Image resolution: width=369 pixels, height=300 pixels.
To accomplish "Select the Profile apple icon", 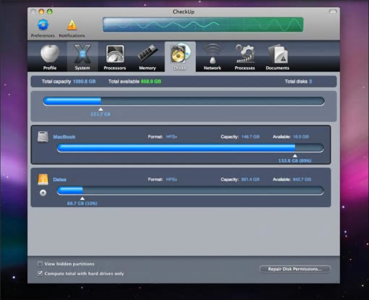I will coord(50,54).
